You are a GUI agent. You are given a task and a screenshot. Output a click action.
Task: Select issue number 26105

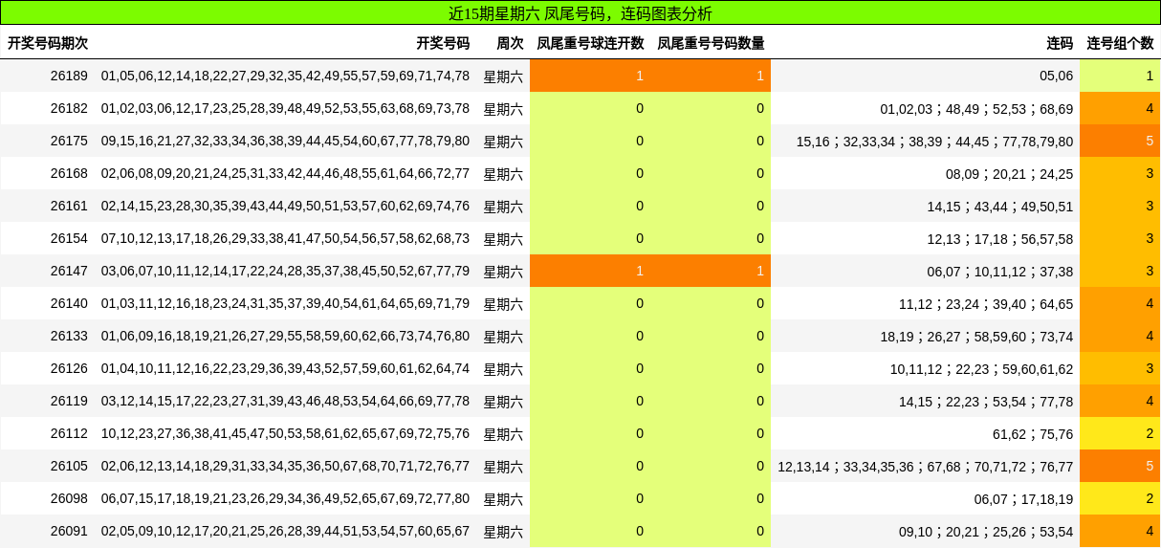click(69, 466)
